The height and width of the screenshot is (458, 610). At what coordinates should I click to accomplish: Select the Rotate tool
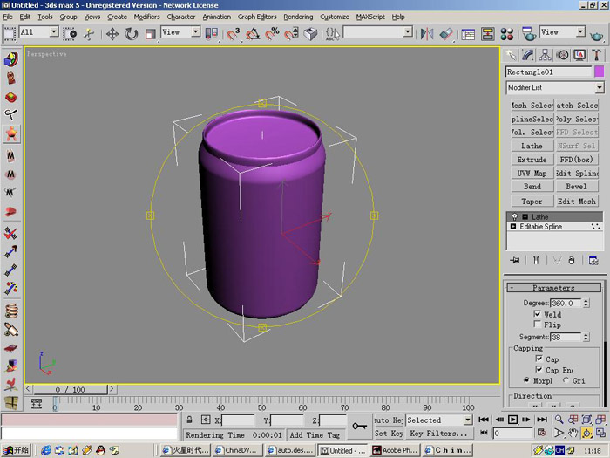pyautogui.click(x=132, y=34)
